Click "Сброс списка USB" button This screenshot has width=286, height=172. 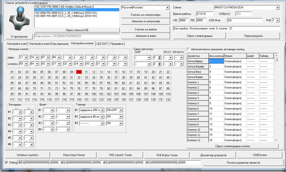tap(77, 30)
